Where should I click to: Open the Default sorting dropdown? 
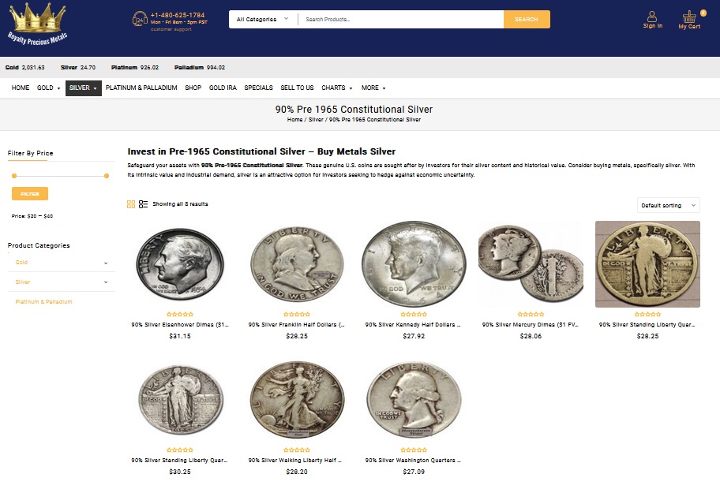tap(668, 205)
